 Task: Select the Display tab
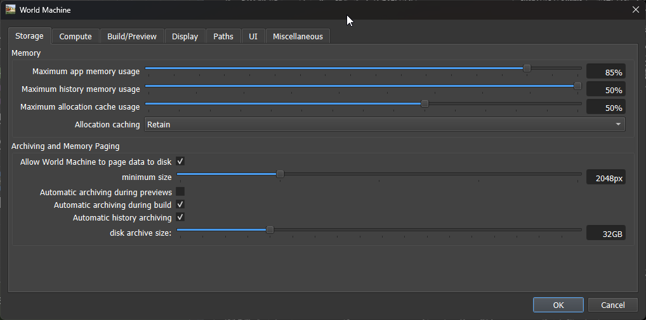185,37
